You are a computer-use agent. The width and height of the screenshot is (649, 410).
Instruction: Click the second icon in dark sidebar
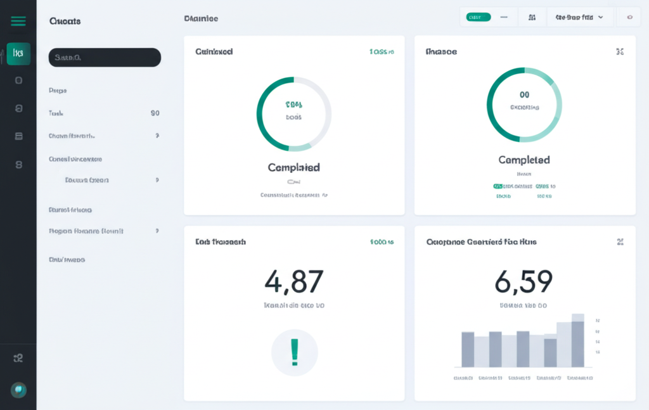(18, 80)
